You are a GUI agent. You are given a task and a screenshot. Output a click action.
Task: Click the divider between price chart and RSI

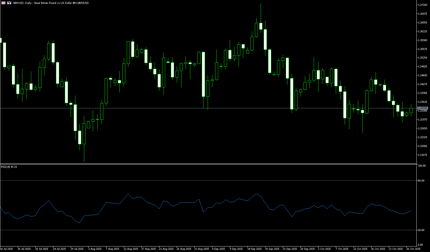[207, 164]
